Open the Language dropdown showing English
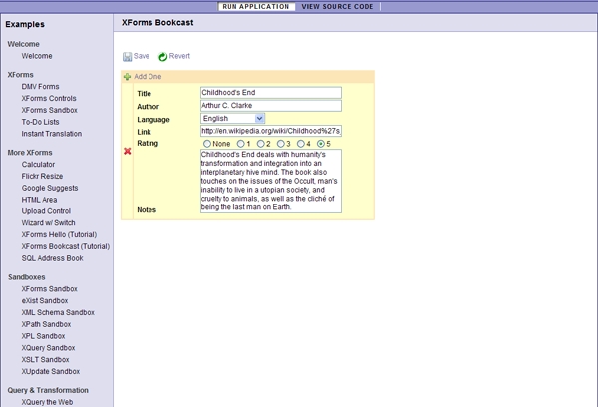 232,119
